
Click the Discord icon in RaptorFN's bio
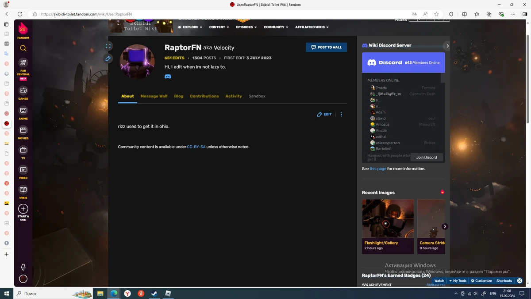coord(168,76)
